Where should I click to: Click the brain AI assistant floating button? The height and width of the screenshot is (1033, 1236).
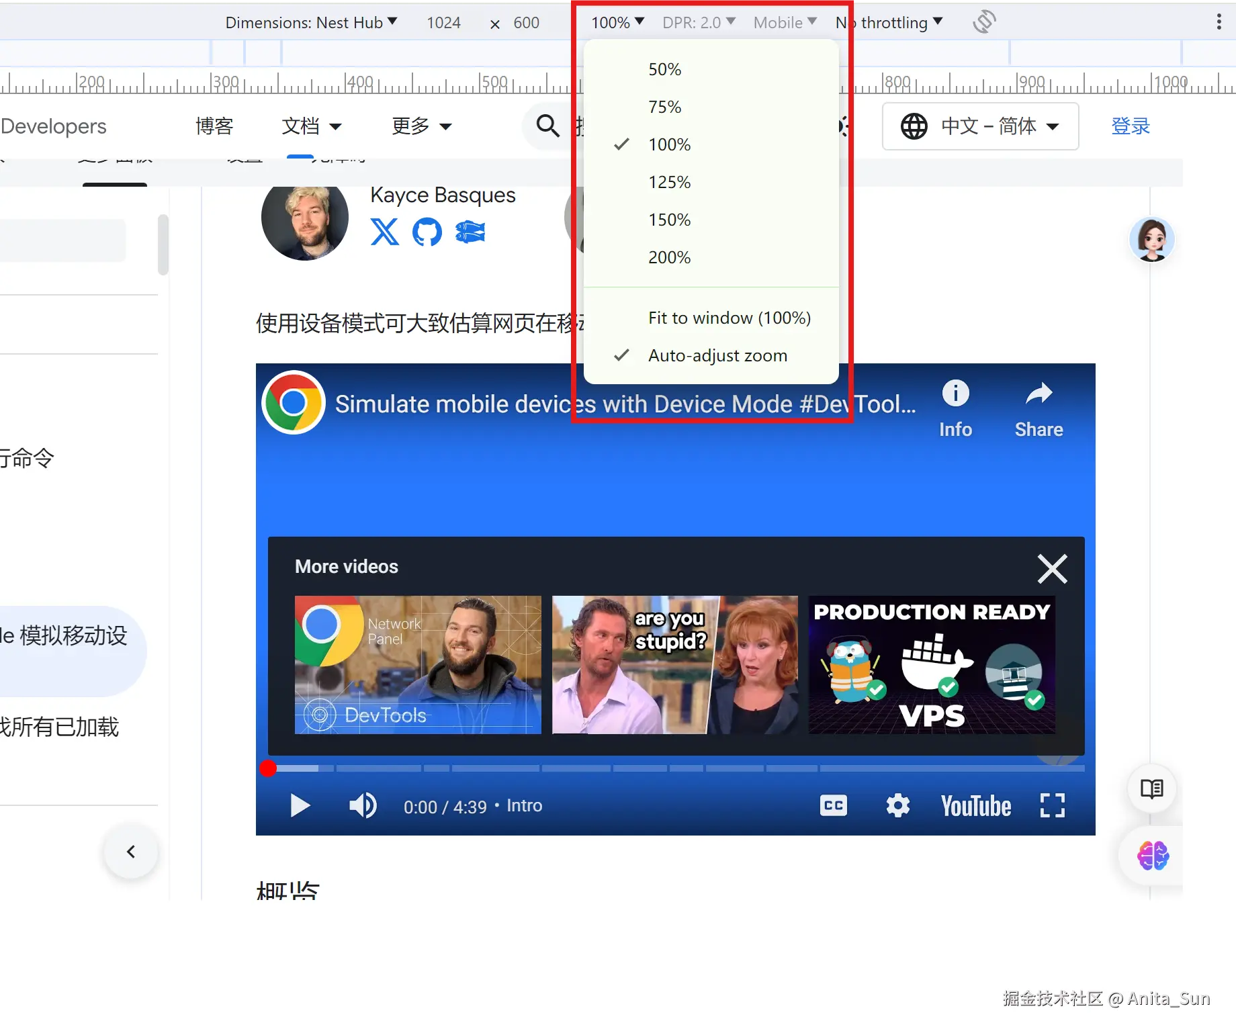pyautogui.click(x=1153, y=856)
